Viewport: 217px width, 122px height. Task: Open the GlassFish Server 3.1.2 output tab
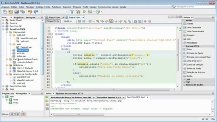109,97
